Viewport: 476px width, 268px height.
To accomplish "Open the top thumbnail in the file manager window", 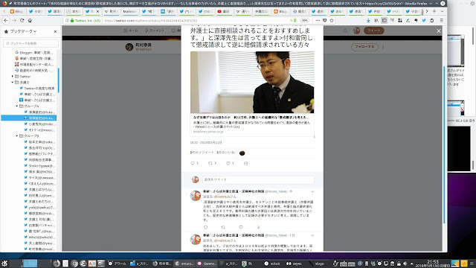I will [x=456, y=51].
